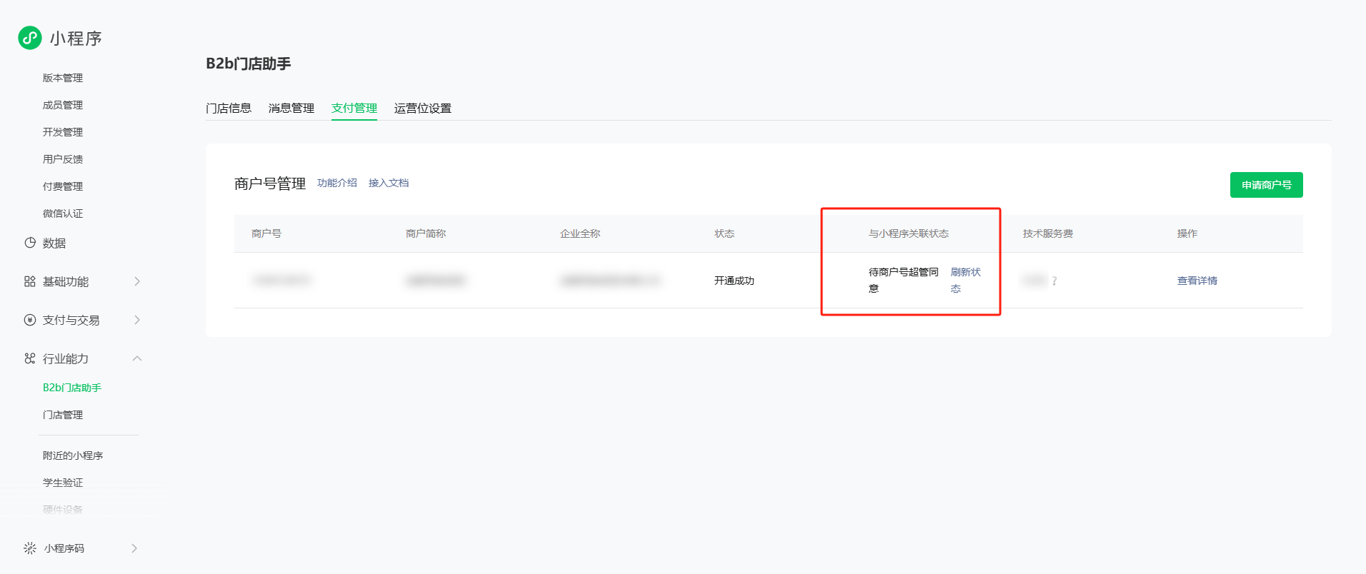This screenshot has height=574, width=1366.
Task: Select B2b门店助手 in the sidebar
Action: [x=72, y=388]
